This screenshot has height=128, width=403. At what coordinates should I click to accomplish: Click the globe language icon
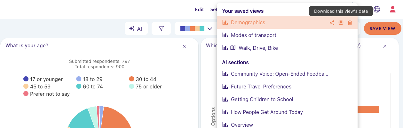click(377, 9)
